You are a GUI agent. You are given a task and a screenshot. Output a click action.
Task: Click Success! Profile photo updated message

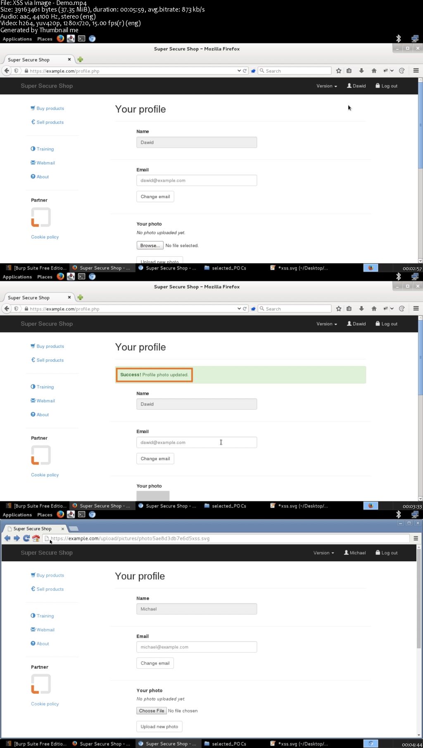[x=154, y=375]
